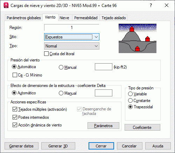The width and height of the screenshot is (175, 153).
Task: Open the Permeabilidad tab
Action: [x=86, y=18]
